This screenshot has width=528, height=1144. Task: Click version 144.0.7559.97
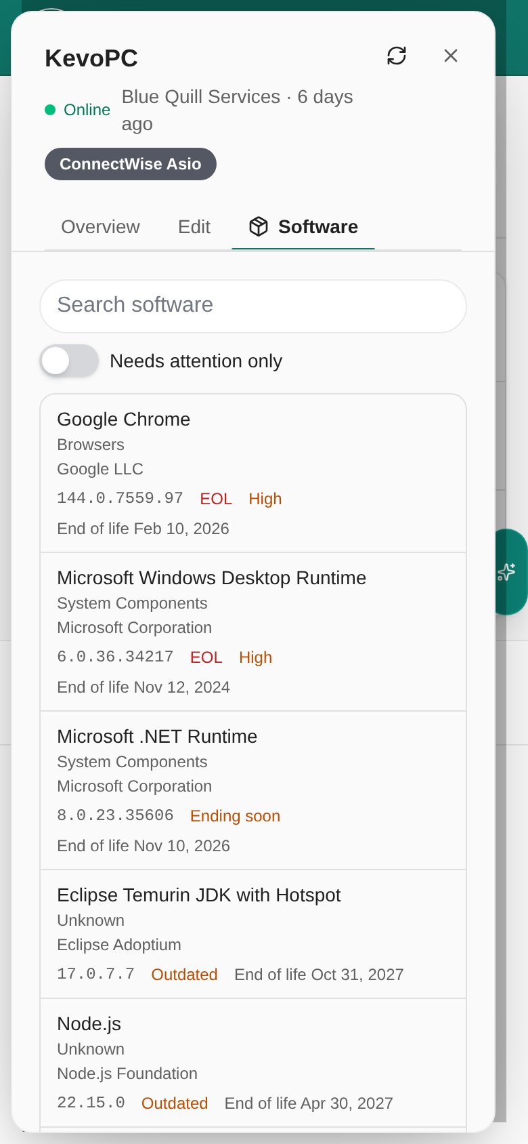click(x=120, y=498)
